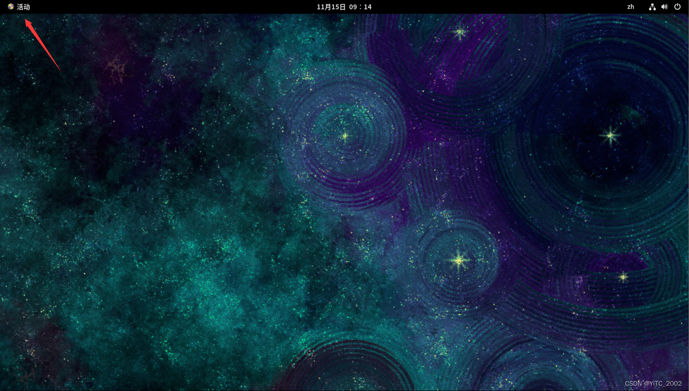Viewport: 689px width, 391px height.
Task: Click the wired network status icon
Action: 652,7
